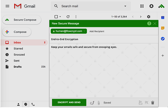Image resolution: width=168 pixels, height=108 pixels.
Task: Open Google Tasks side panel
Action: click(x=163, y=39)
